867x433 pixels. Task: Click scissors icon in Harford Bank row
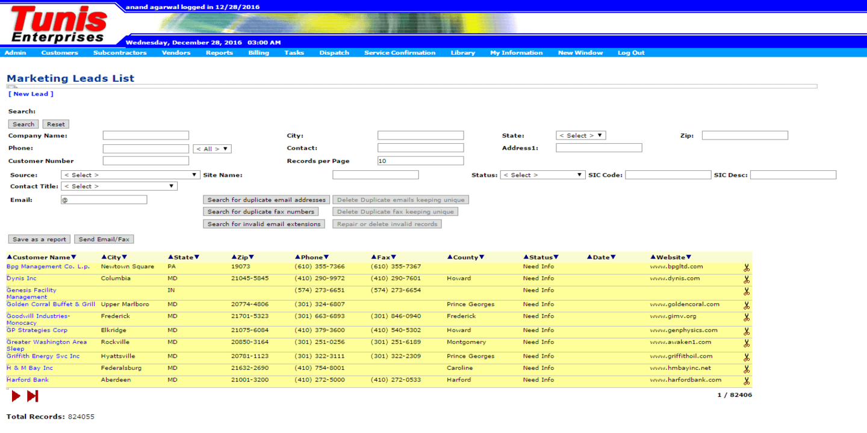(747, 381)
